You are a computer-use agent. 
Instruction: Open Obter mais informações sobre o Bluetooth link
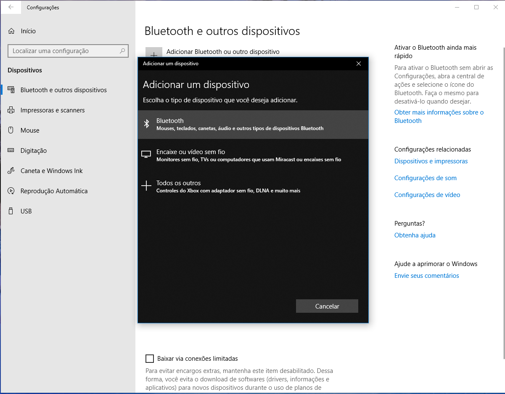pyautogui.click(x=439, y=117)
